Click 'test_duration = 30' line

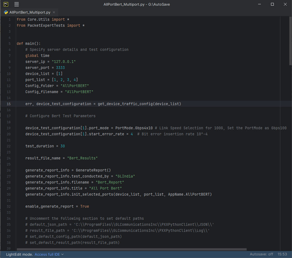coord(45,146)
